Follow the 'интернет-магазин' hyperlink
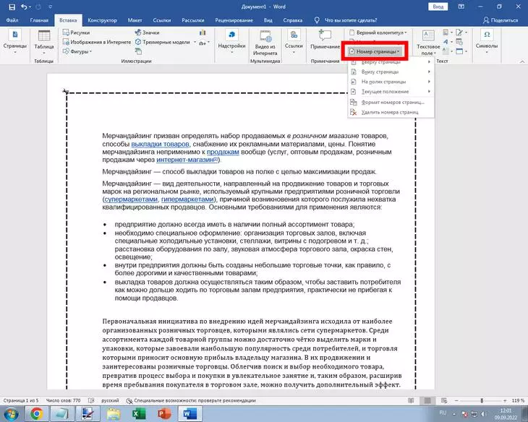Viewport: 528px width, 422px height. point(187,160)
